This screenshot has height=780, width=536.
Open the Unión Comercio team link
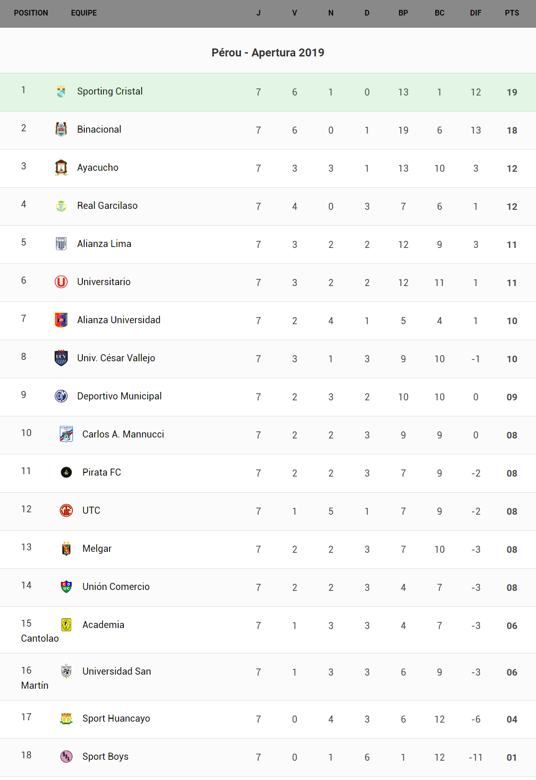tap(116, 587)
